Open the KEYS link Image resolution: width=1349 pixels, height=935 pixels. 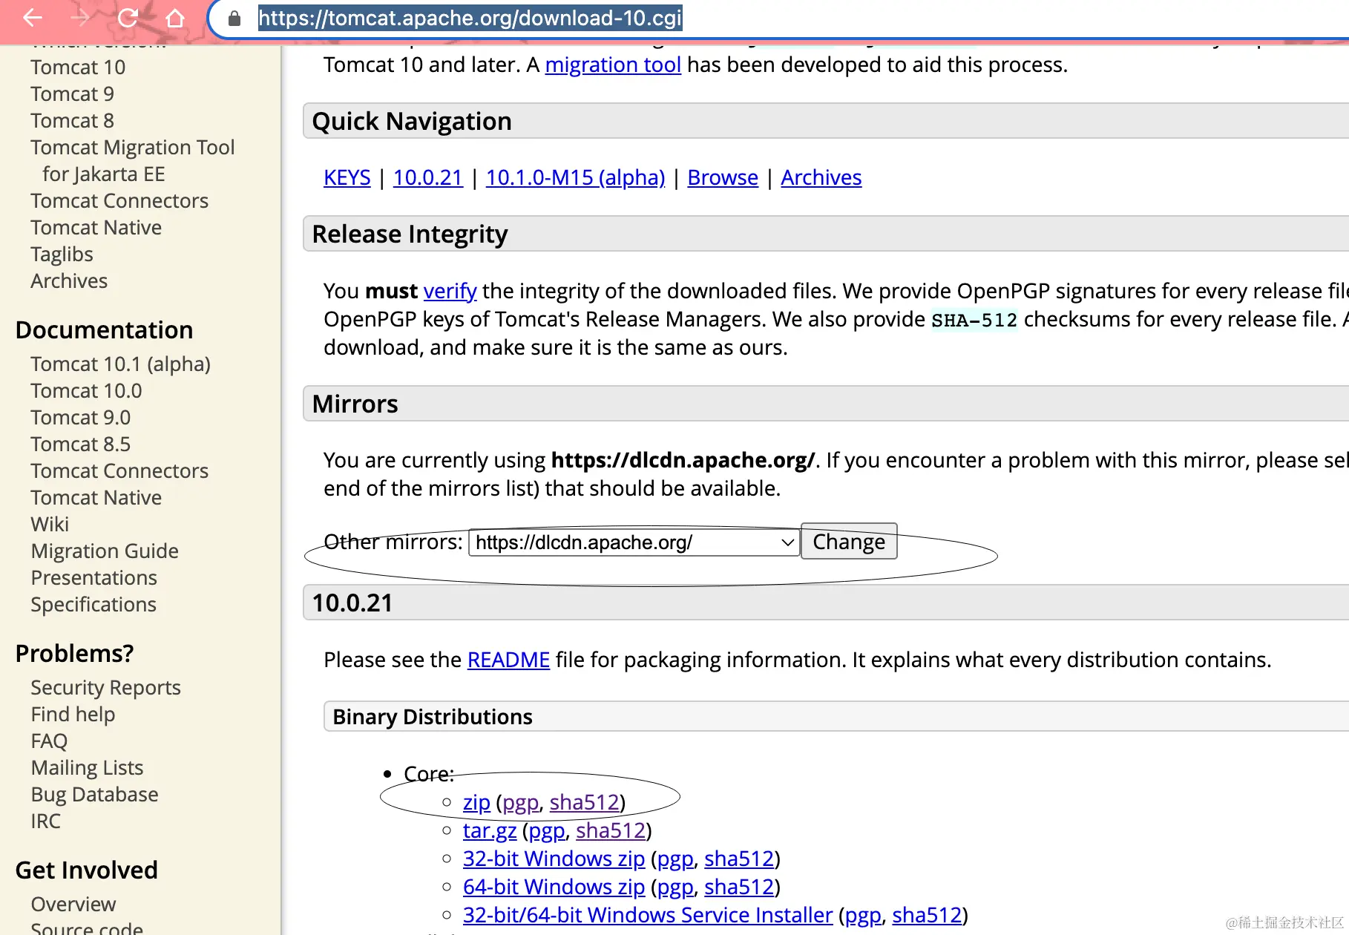347,178
